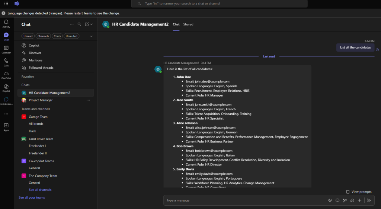Click the emoji picker icon
The image size is (381, 209).
tap(337, 200)
